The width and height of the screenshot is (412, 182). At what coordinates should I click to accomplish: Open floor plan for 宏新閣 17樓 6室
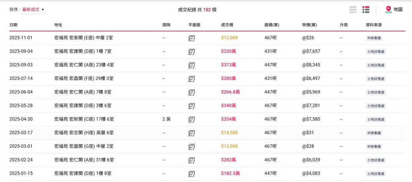[x=192, y=119]
